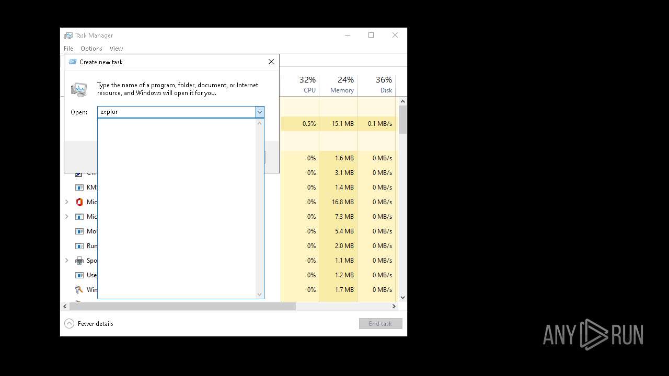
Task: Click the Open text field containing explor
Action: (x=176, y=112)
